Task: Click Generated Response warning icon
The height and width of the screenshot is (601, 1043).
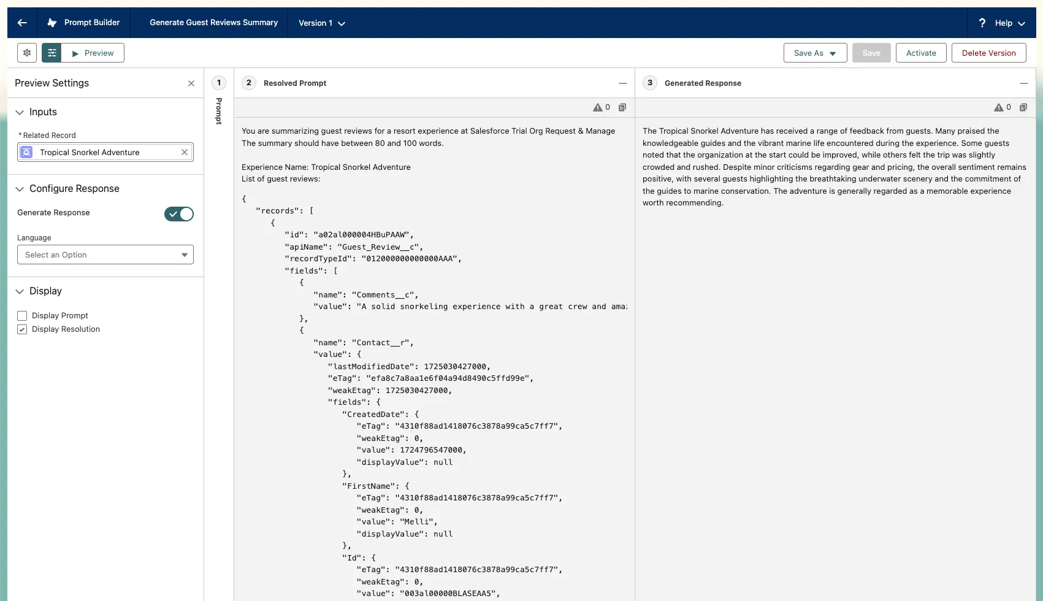Action: [x=998, y=107]
